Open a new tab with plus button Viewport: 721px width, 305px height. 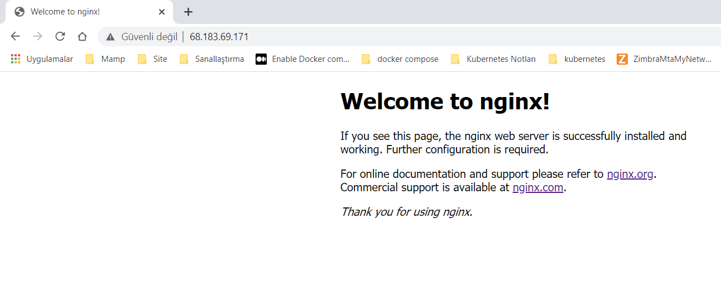point(188,12)
